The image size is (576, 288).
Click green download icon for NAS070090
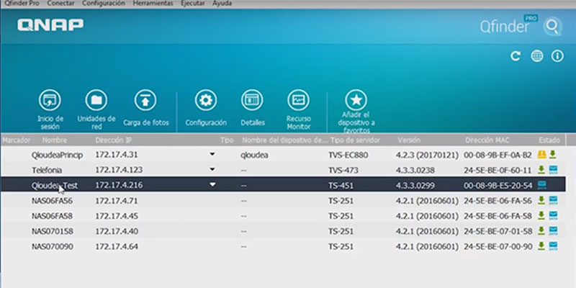541,246
